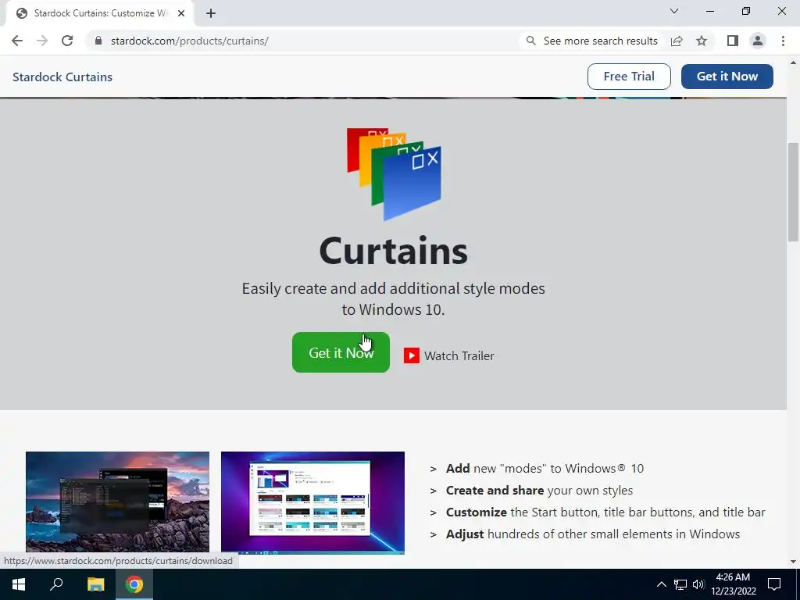The image size is (800, 600).
Task: Click the blue Get it Now header button
Action: tap(727, 77)
